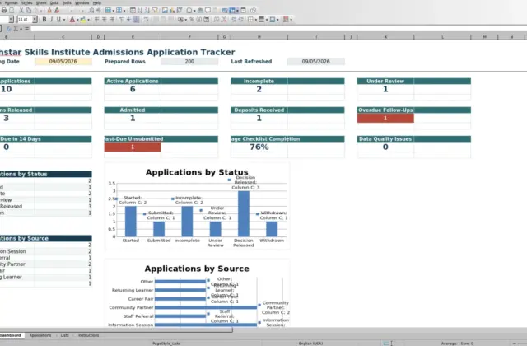Image resolution: width=527 pixels, height=346 pixels.
Task: Open the Styles menu
Action: click(27, 2)
